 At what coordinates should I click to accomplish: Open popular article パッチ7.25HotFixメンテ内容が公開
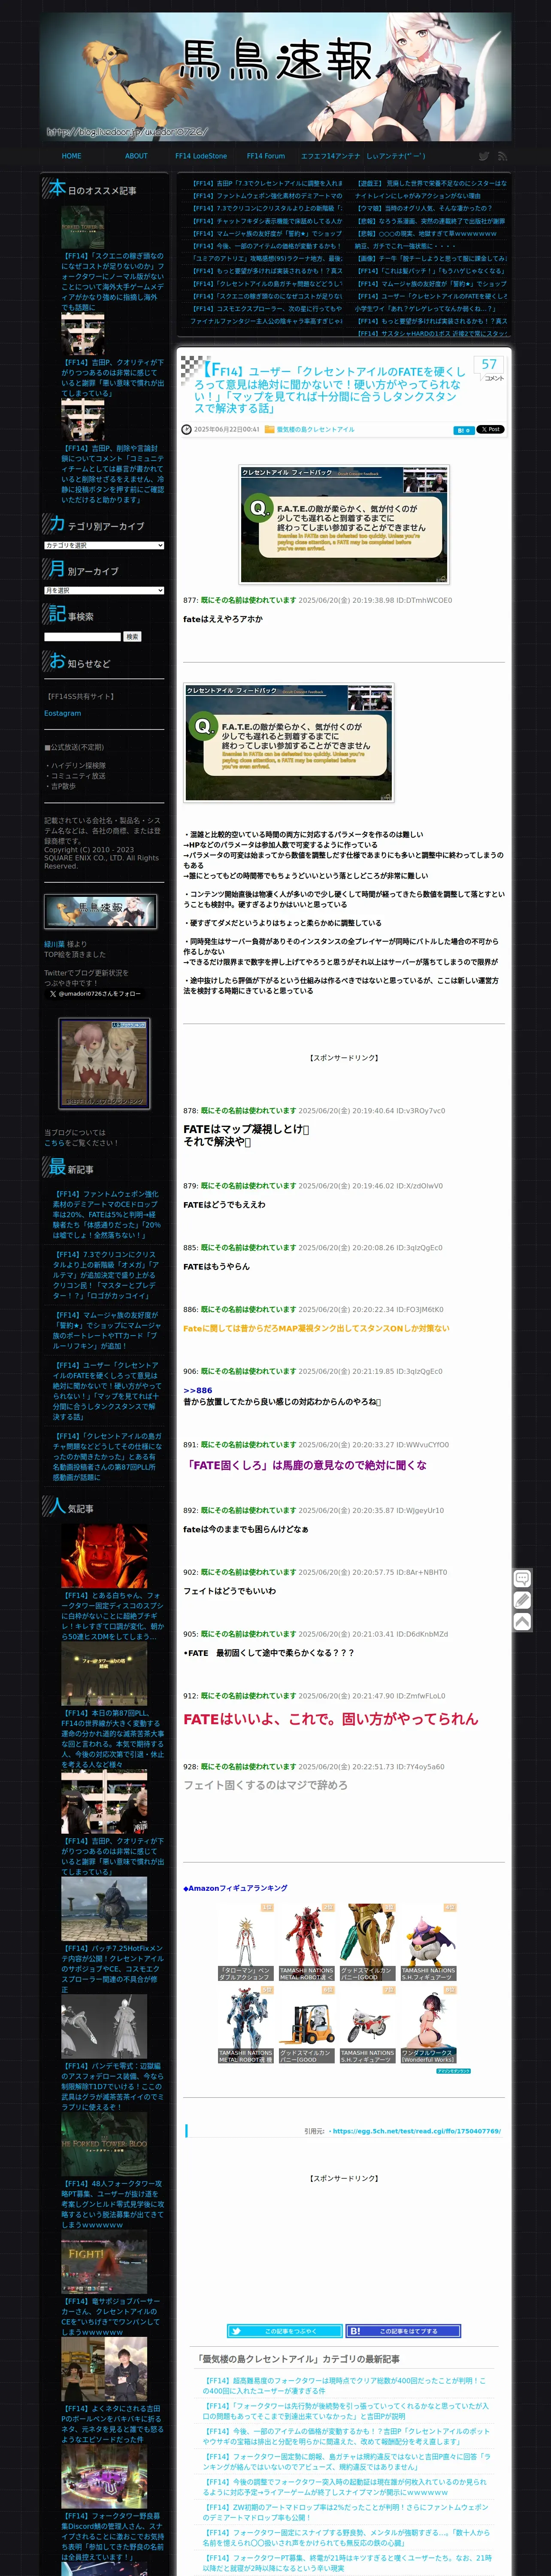point(112,1969)
